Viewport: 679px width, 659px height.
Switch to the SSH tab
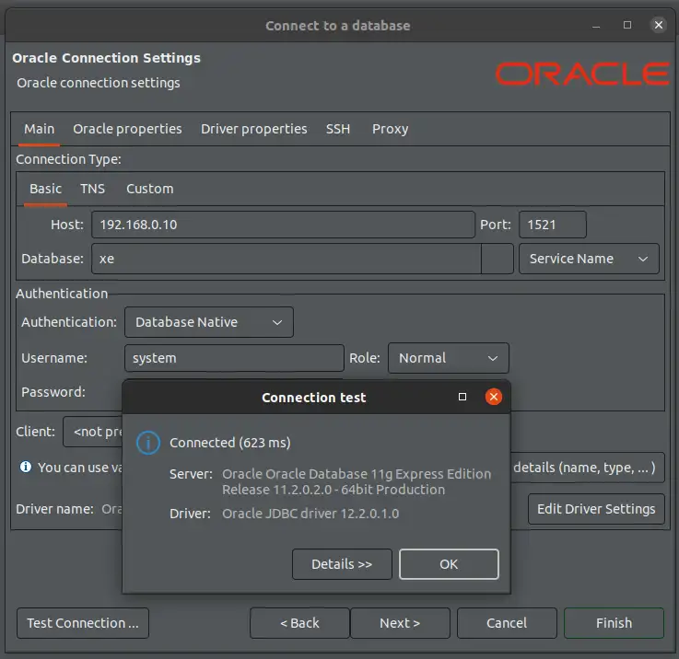338,129
